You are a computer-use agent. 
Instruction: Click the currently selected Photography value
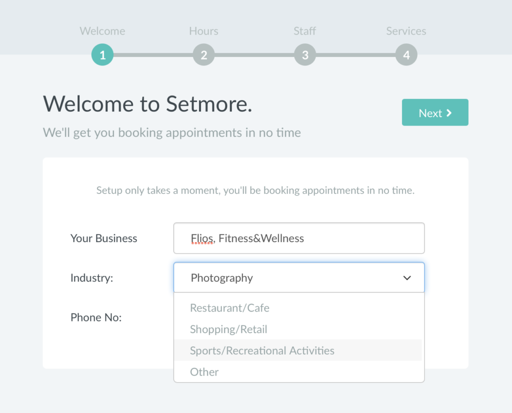(221, 277)
